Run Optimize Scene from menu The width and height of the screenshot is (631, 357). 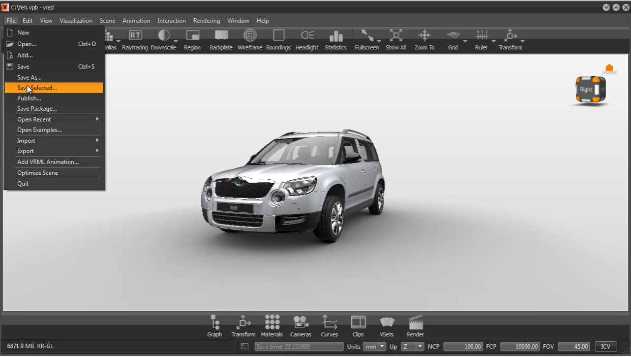53,173
